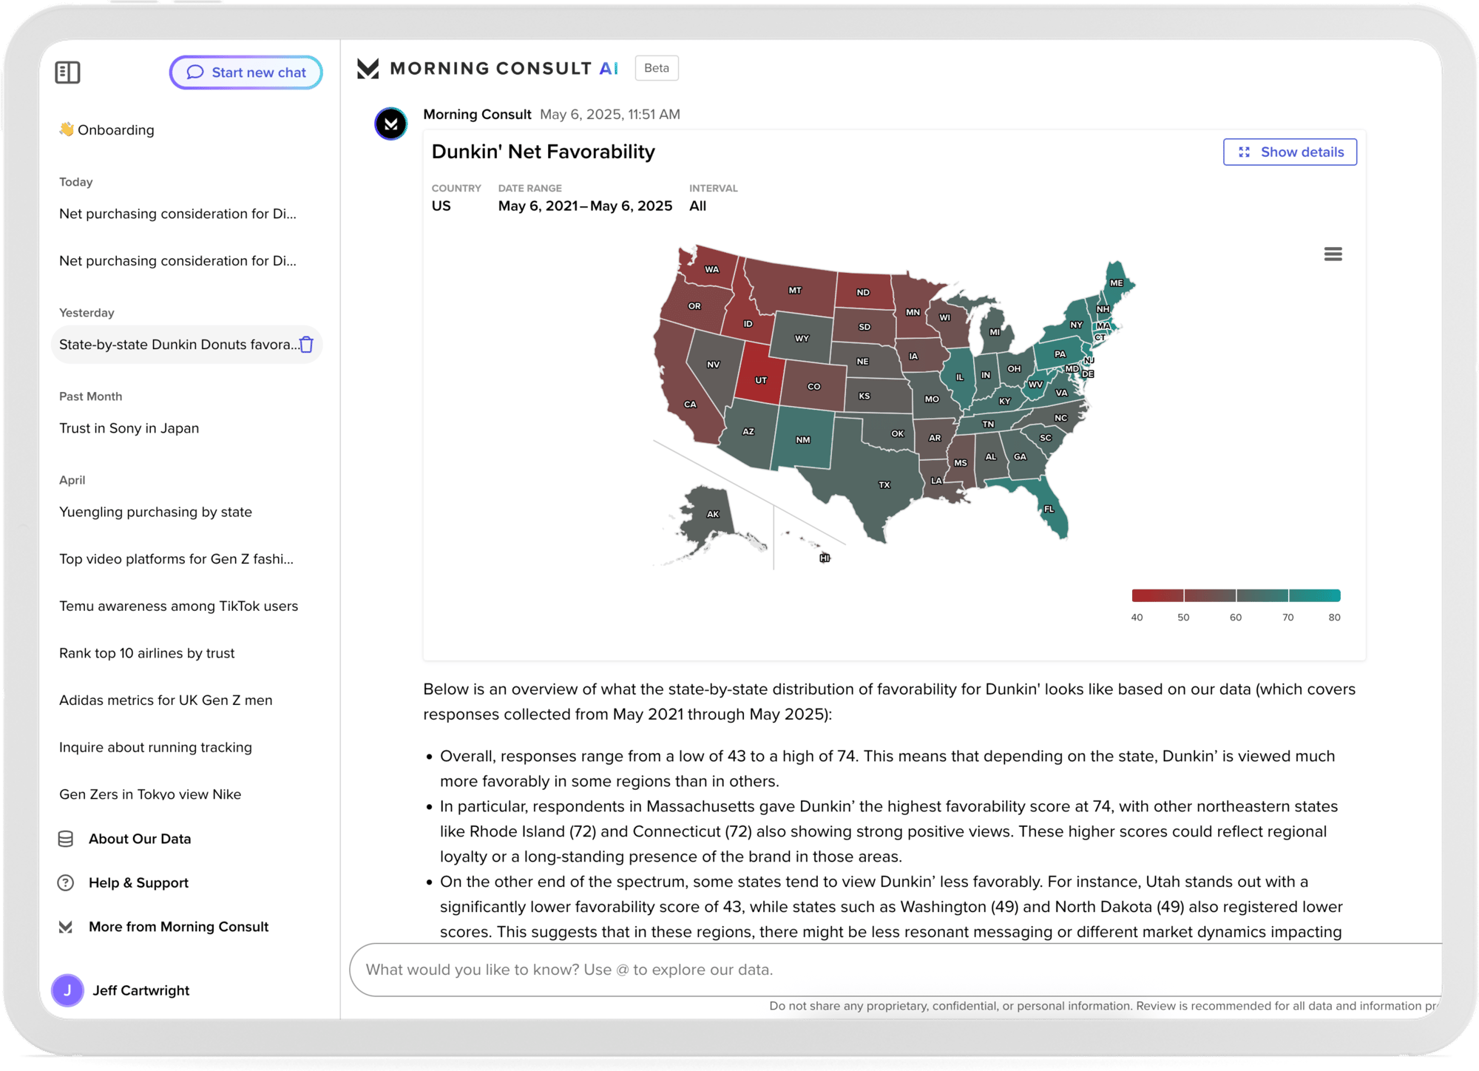Image resolution: width=1479 pixels, height=1071 pixels.
Task: Open Adidas metrics for UK Gen Z men chat
Action: tap(166, 700)
